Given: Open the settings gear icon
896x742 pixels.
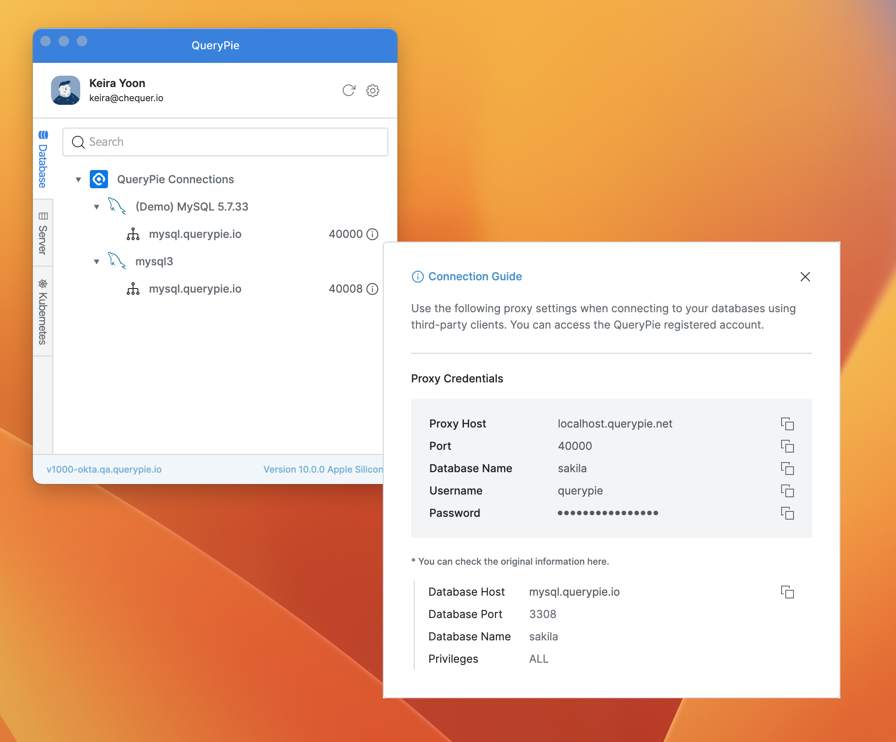Looking at the screenshot, I should point(373,90).
